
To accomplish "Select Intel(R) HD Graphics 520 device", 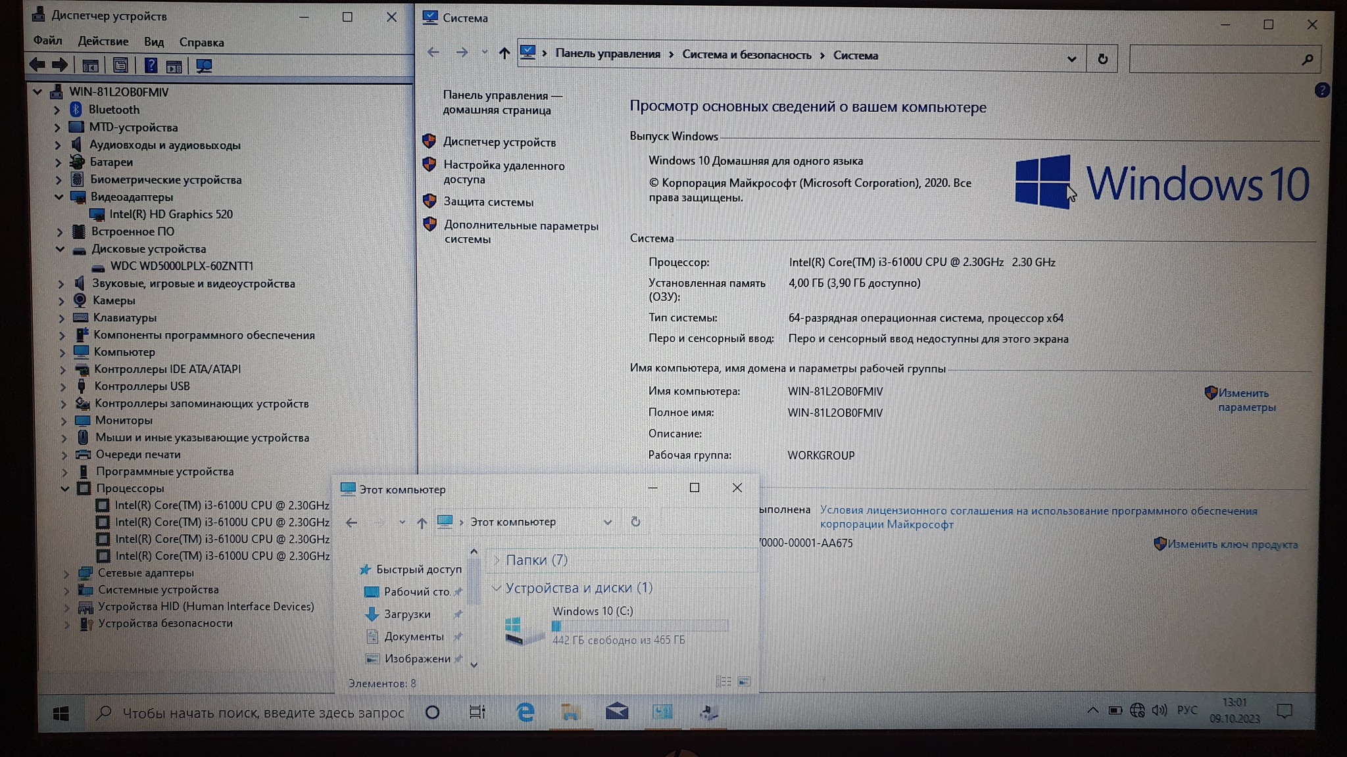I will tap(170, 214).
